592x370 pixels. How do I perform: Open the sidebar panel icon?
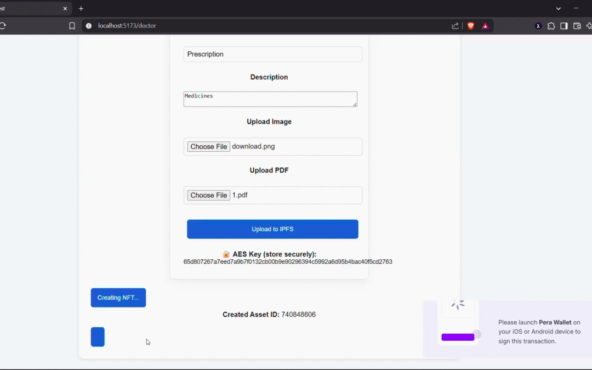563,25
